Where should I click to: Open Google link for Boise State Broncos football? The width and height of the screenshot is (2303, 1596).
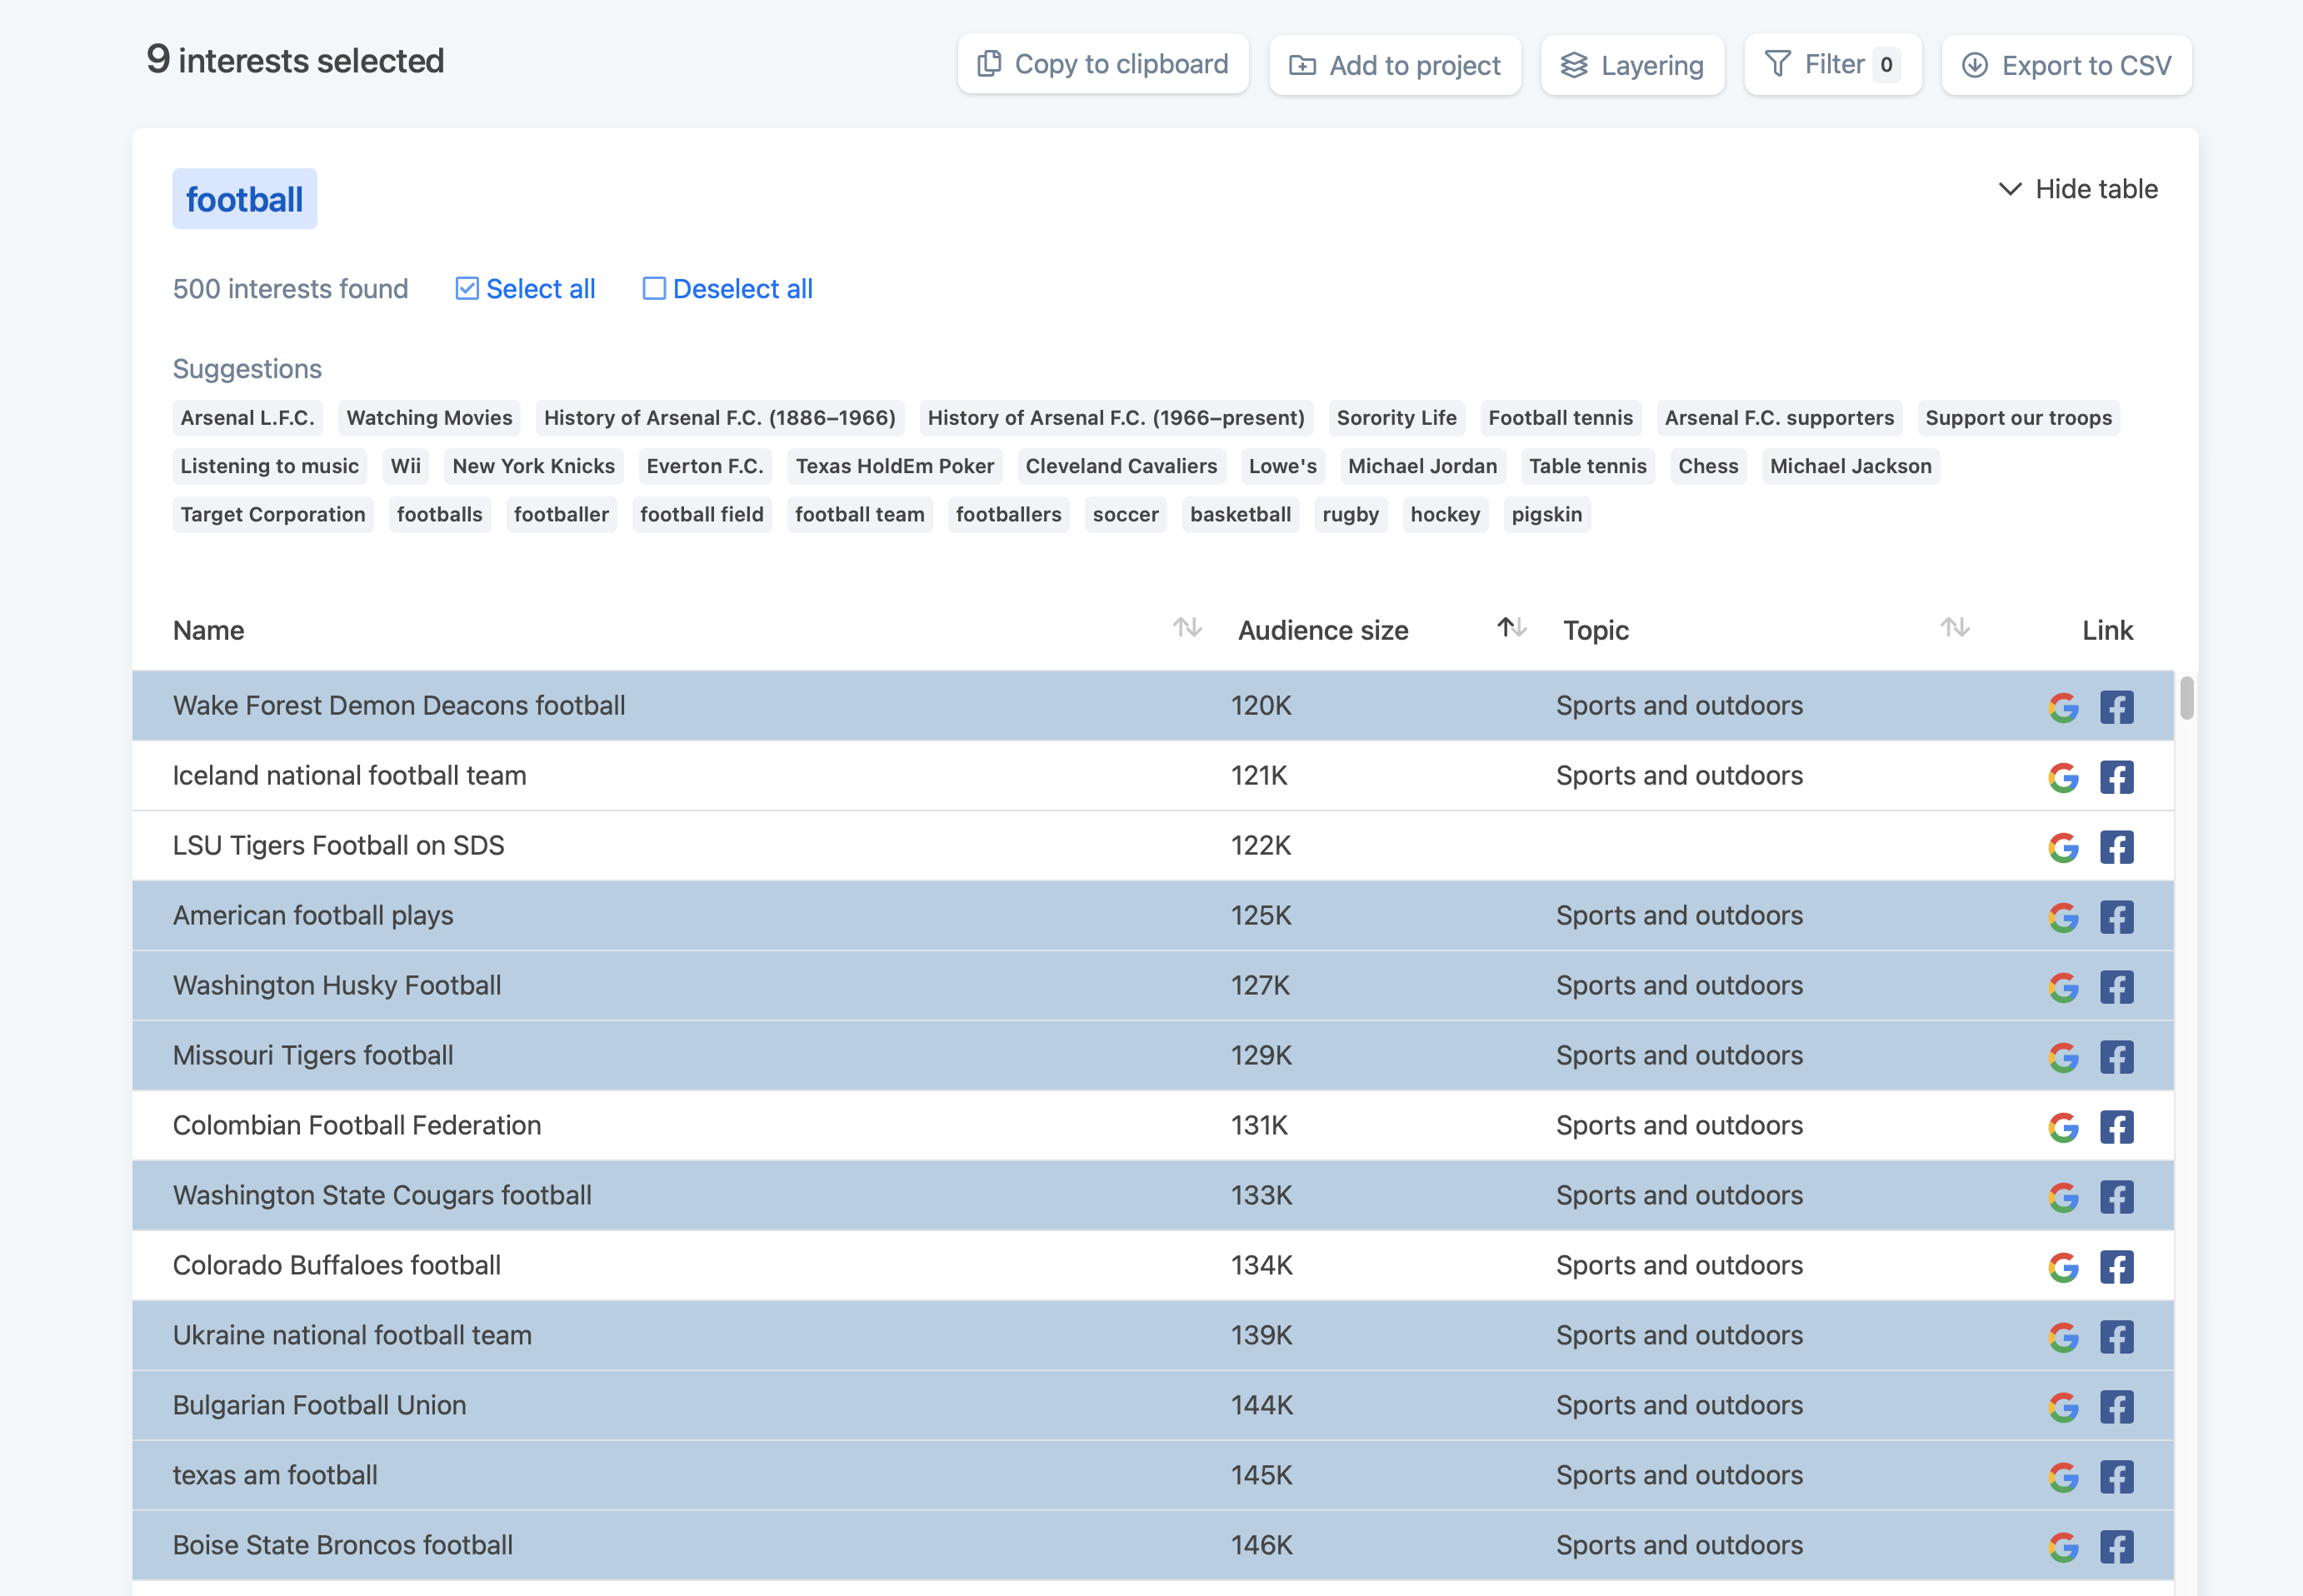point(2062,1547)
